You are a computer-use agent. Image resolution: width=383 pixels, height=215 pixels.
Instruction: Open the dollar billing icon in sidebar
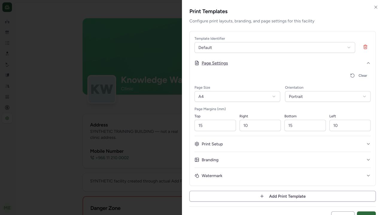pos(7,107)
